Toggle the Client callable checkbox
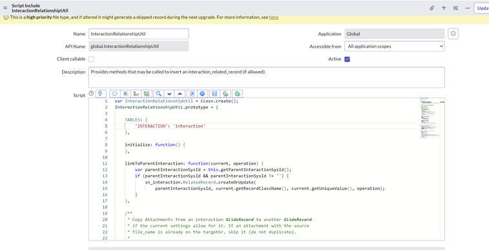 [91, 59]
